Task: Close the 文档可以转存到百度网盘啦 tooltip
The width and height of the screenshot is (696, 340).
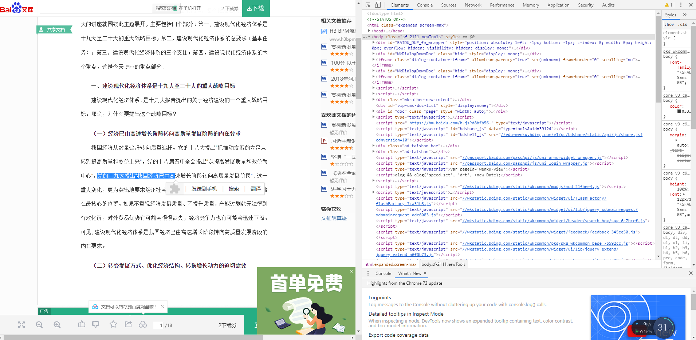Action: point(162,307)
